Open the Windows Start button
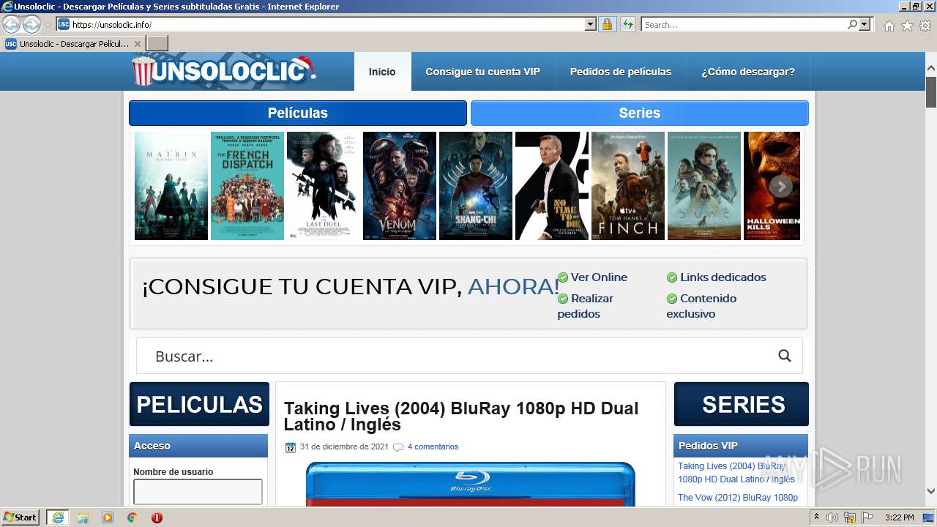 click(x=20, y=517)
